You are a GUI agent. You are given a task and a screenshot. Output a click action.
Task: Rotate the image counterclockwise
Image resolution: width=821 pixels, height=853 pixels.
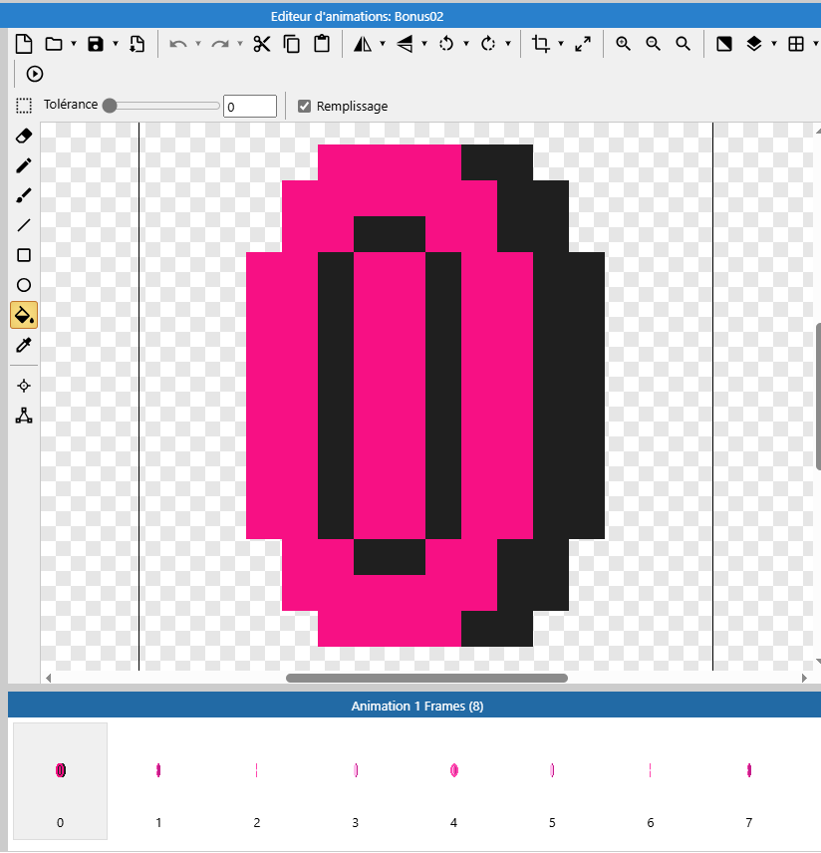446,44
